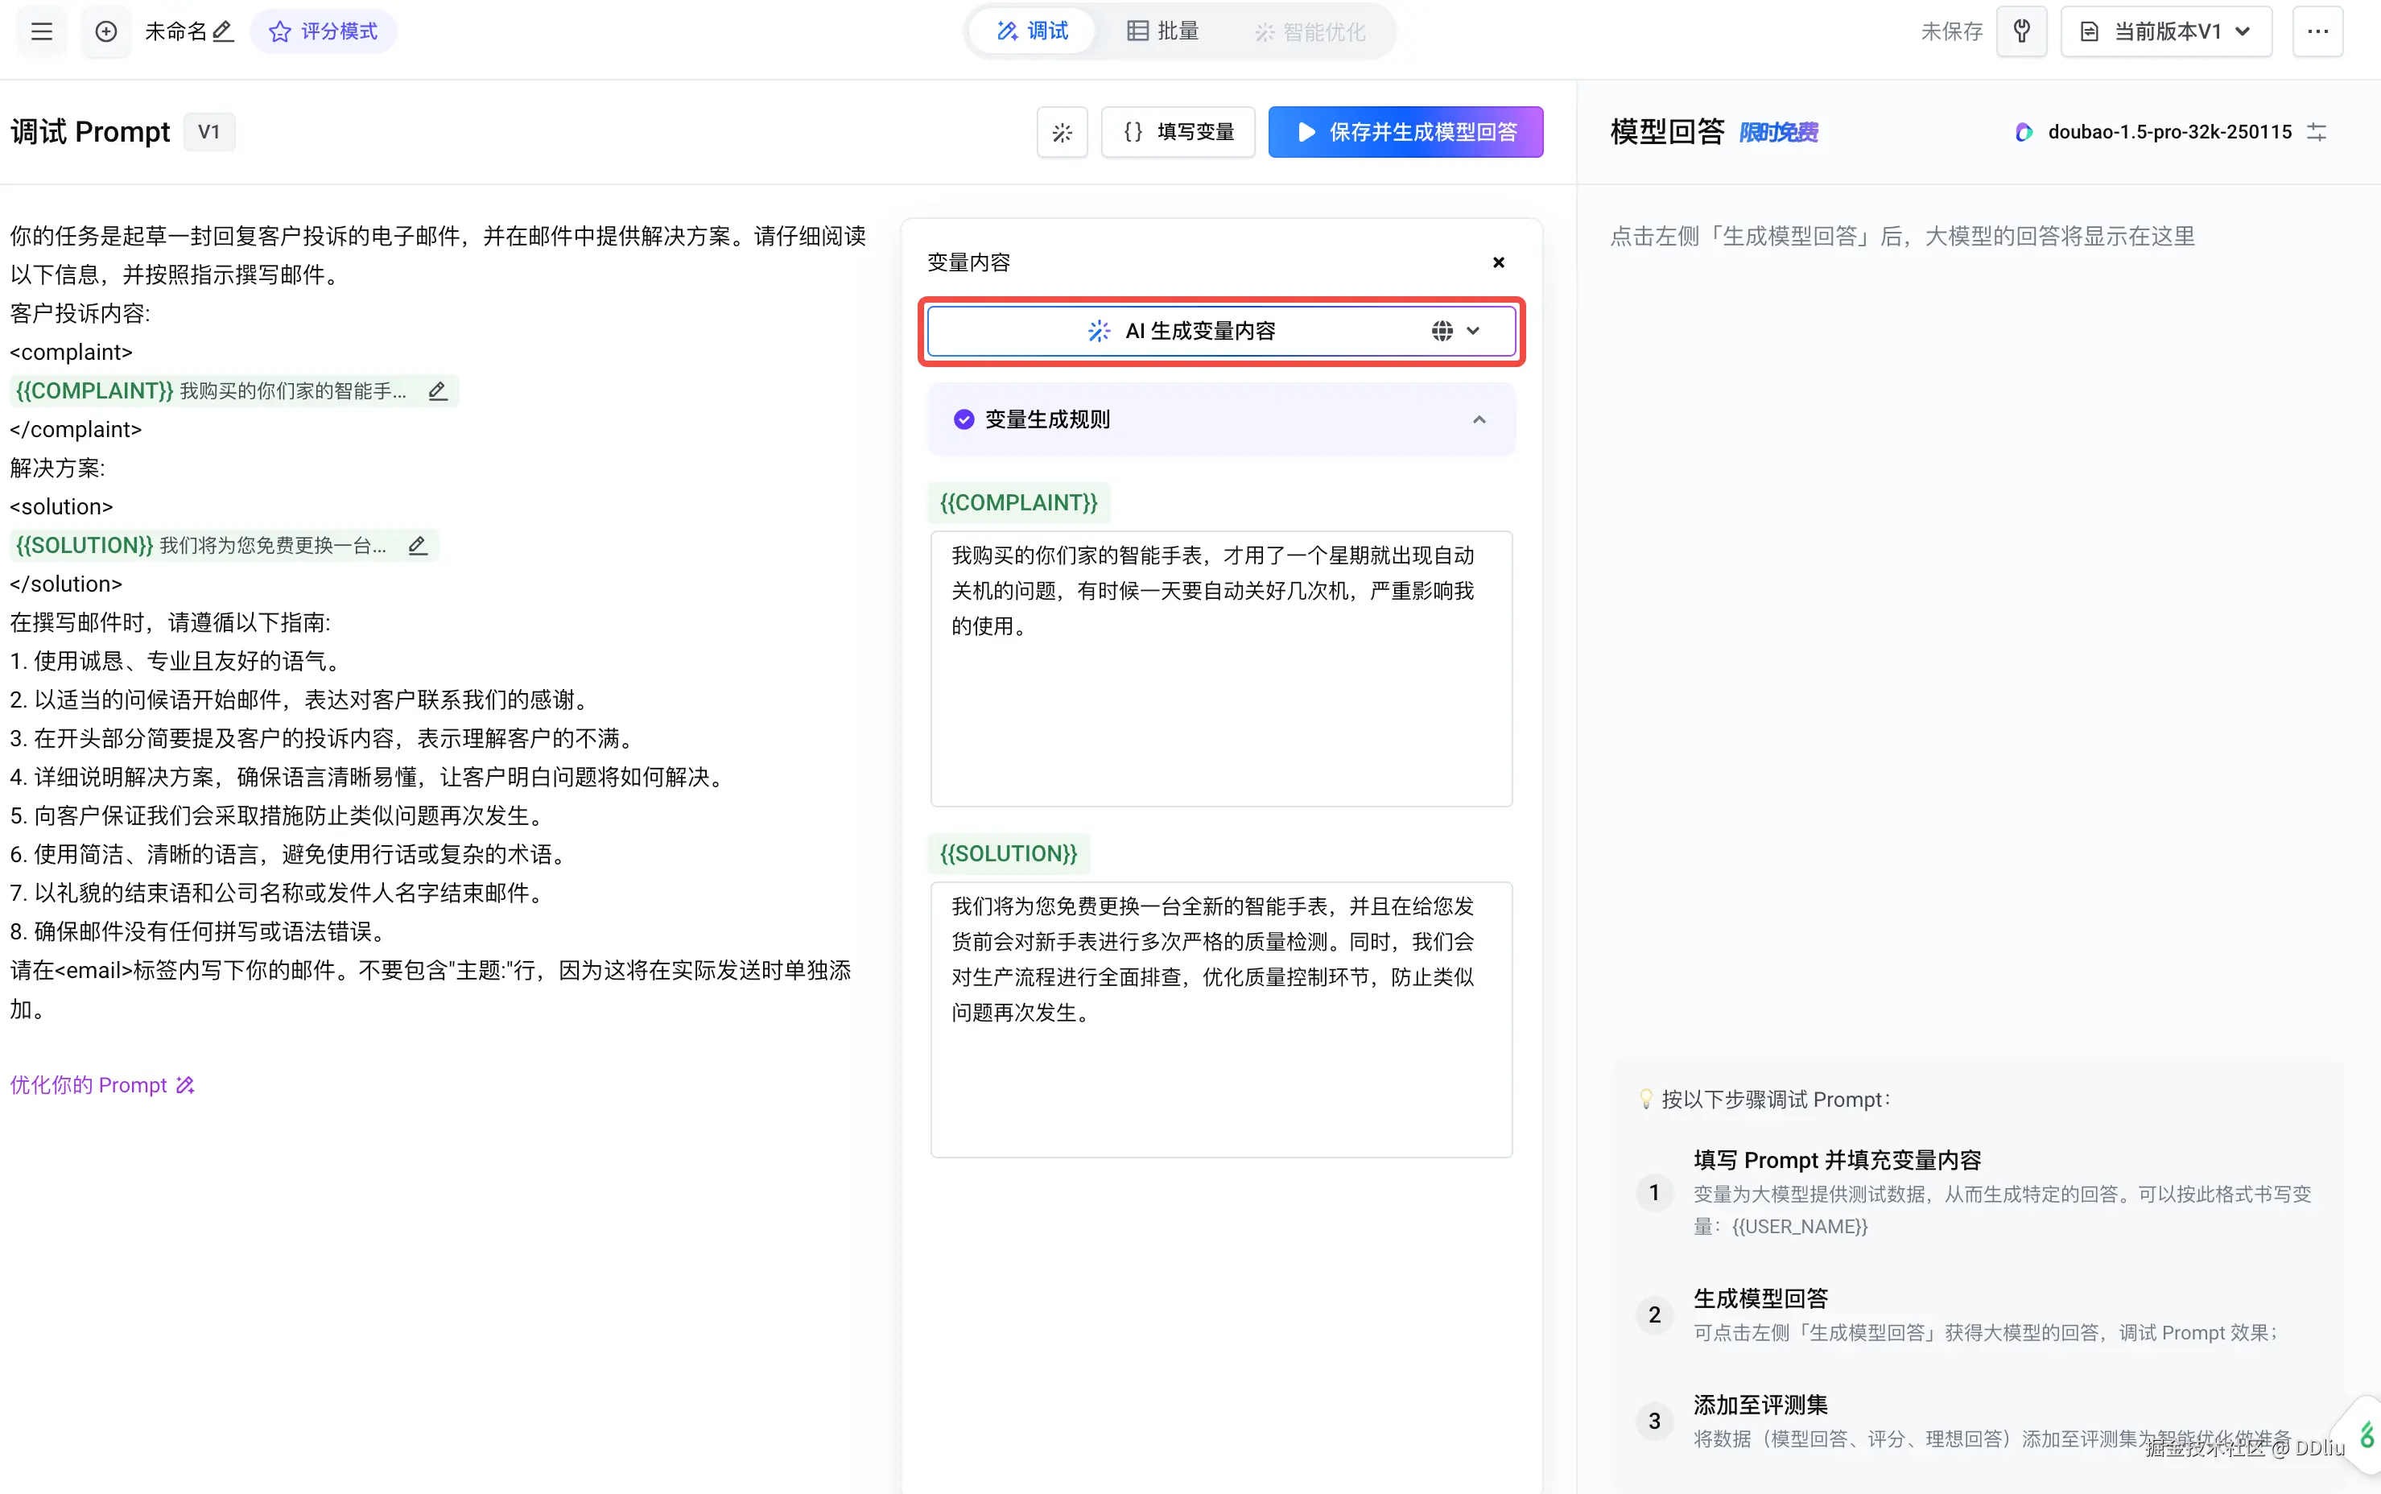
Task: Select the 调试 tab
Action: click(1033, 31)
